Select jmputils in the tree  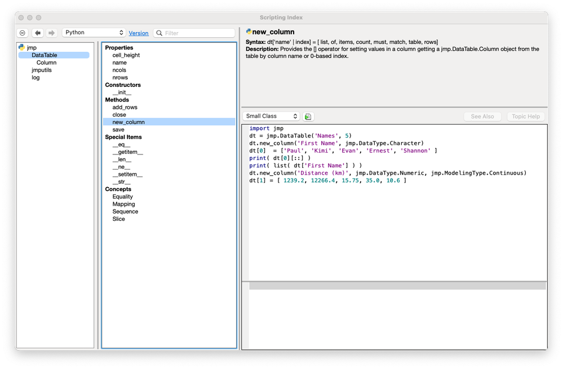tap(42, 70)
